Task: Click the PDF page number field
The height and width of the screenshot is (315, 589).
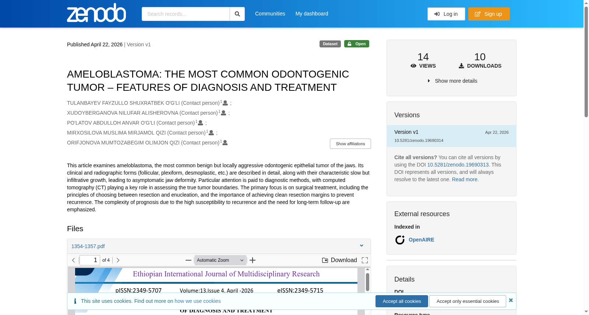Action: pos(90,260)
